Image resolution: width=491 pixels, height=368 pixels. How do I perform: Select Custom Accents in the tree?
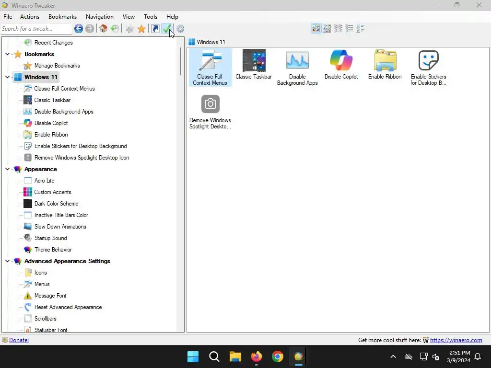point(53,192)
